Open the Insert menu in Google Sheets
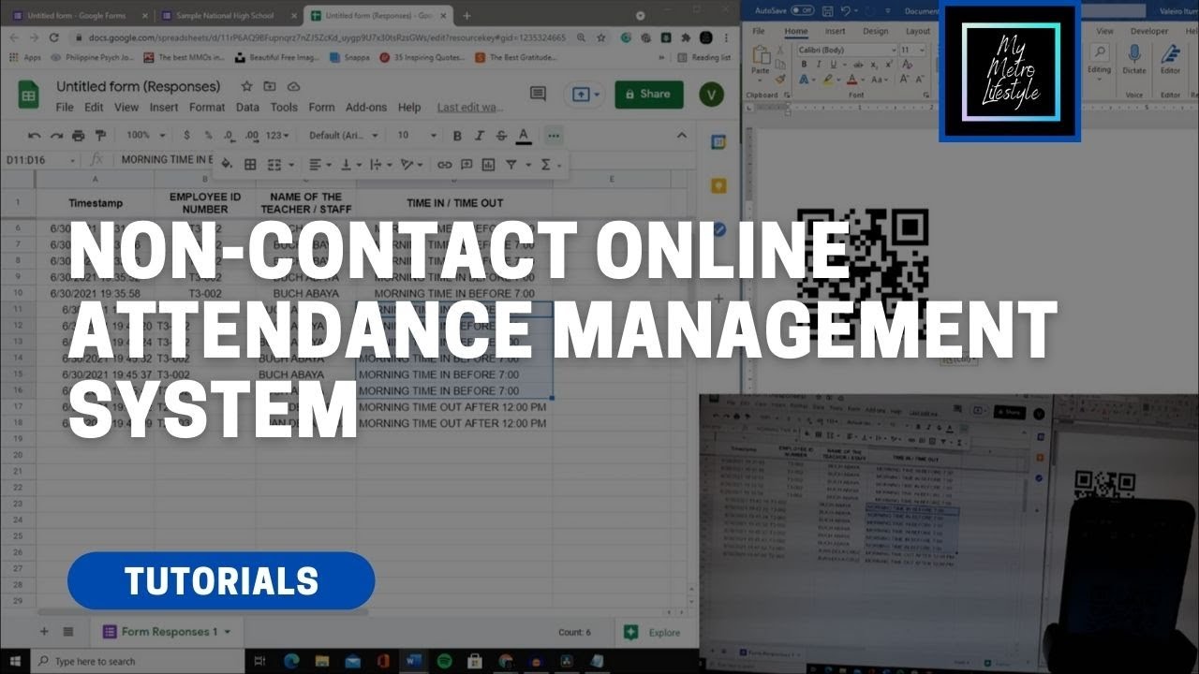 pyautogui.click(x=164, y=108)
